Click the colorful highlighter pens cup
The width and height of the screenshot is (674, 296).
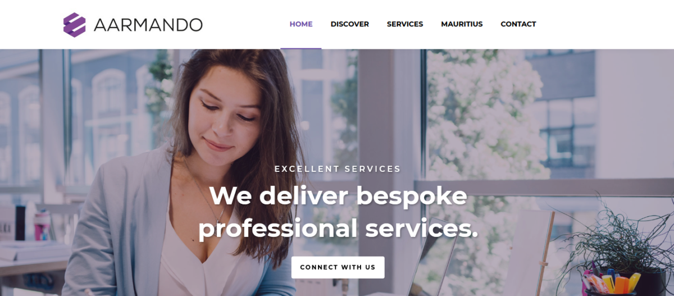[x=610, y=283]
